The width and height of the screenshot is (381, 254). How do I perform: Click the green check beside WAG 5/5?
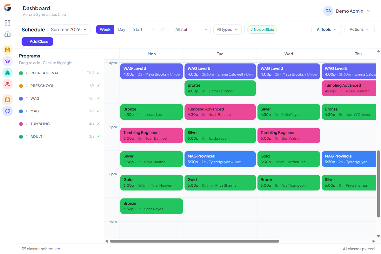click(98, 98)
